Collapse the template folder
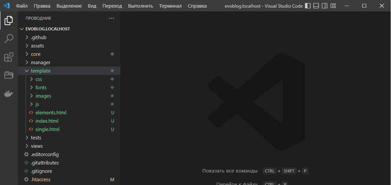 coord(40,71)
